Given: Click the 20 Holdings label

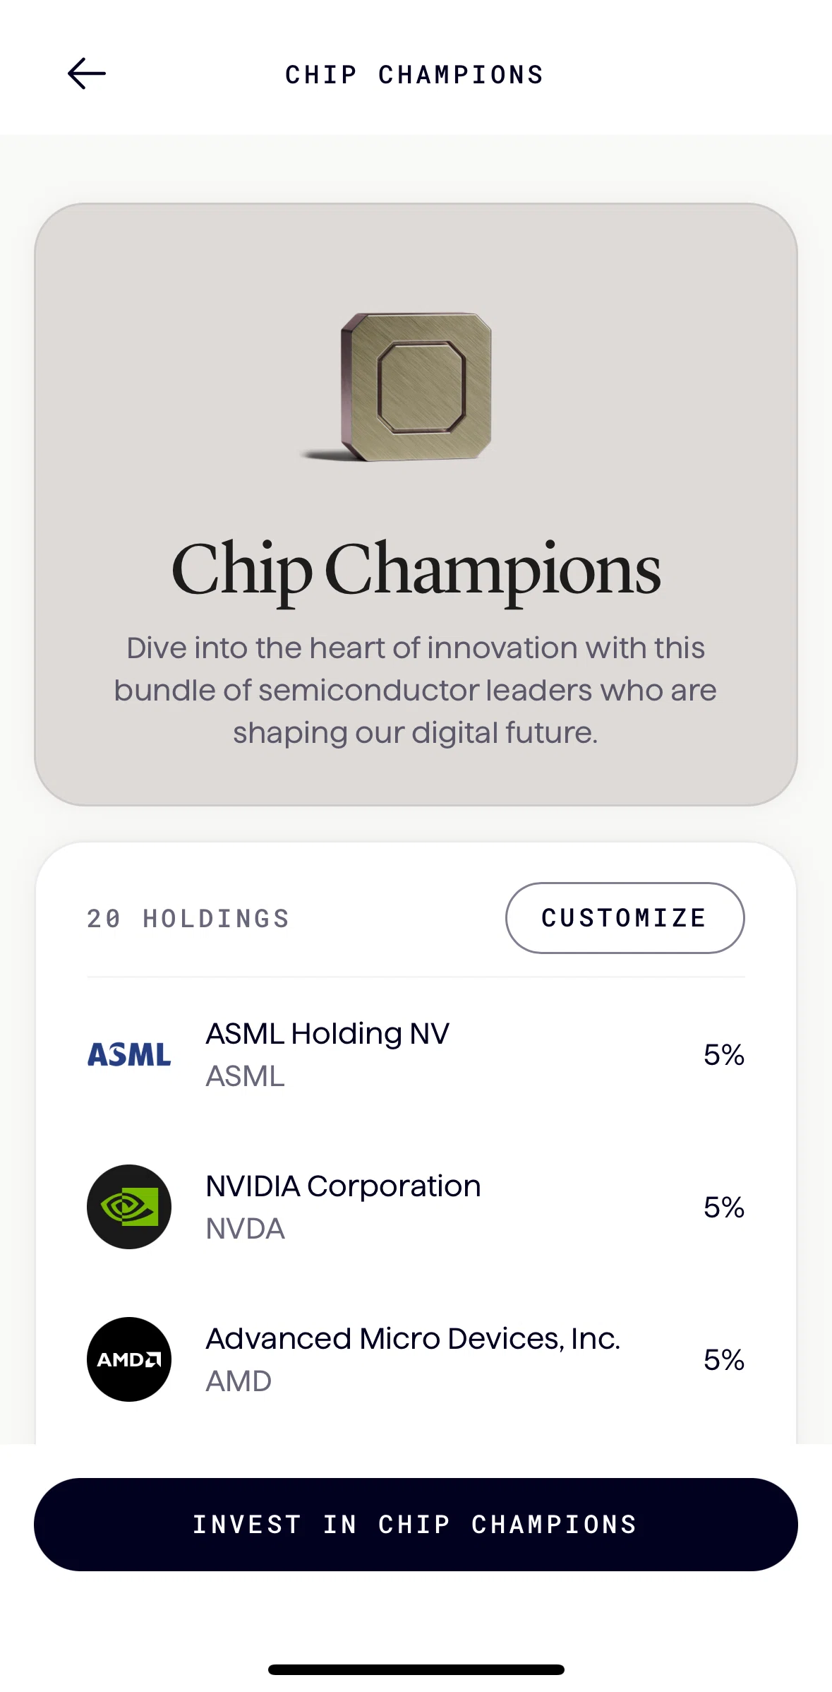Looking at the screenshot, I should pyautogui.click(x=188, y=919).
